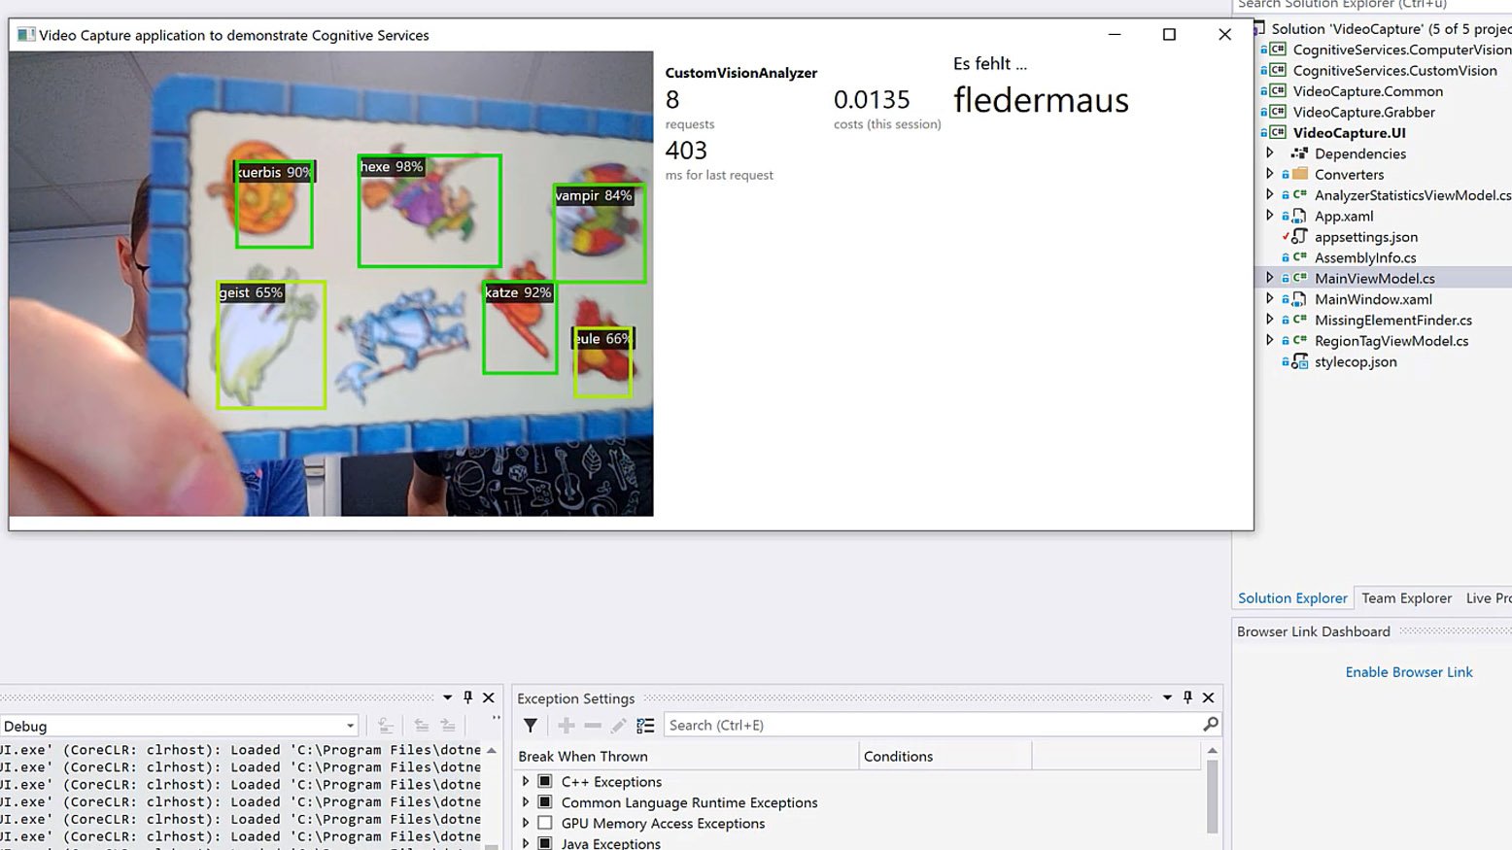Switch to the Team Explorer tab
1512x850 pixels.
pyautogui.click(x=1406, y=597)
